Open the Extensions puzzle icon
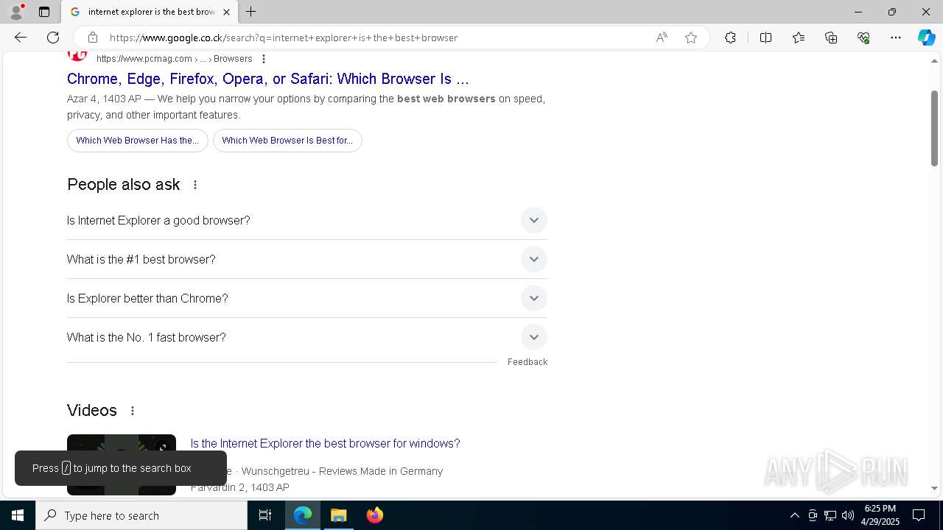The image size is (943, 530). point(730,38)
